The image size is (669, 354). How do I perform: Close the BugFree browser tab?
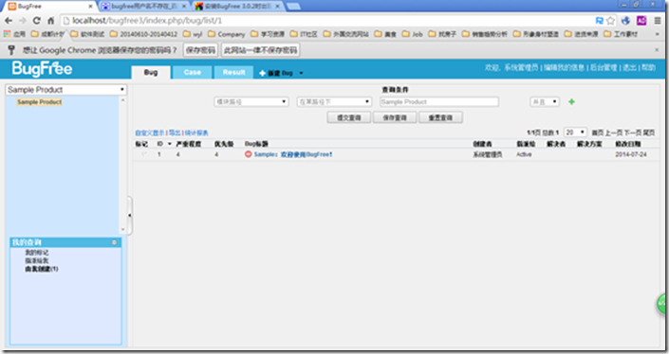(x=90, y=7)
